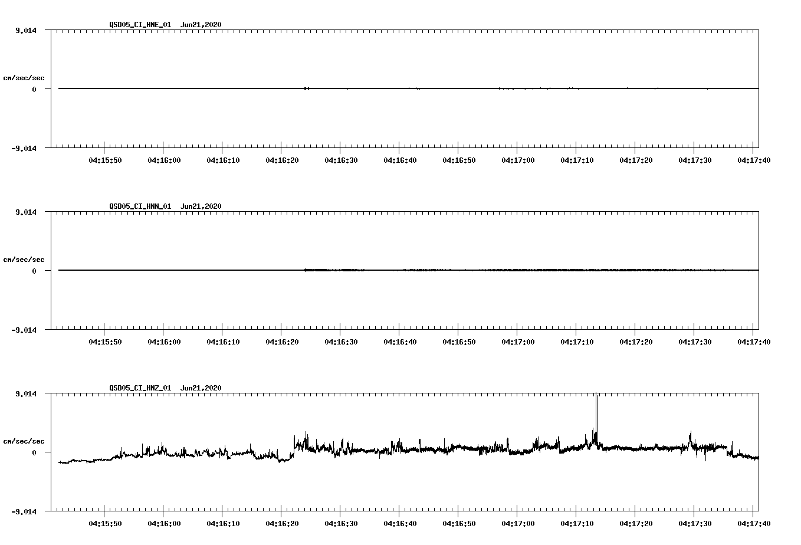The height and width of the screenshot is (545, 801).
Task: Select the 04:17:00 time label under HNN chart
Action: coord(518,342)
